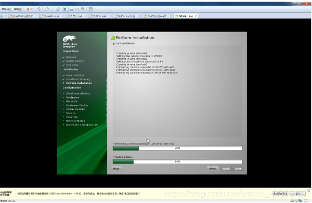
Task: Select the current Perform Installation step
Action: pyautogui.click(x=79, y=83)
